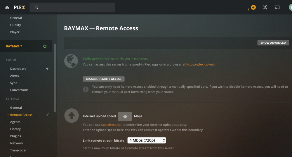The image size is (292, 157).
Task: Click the cast to device icon
Action: pyautogui.click(x=277, y=8)
